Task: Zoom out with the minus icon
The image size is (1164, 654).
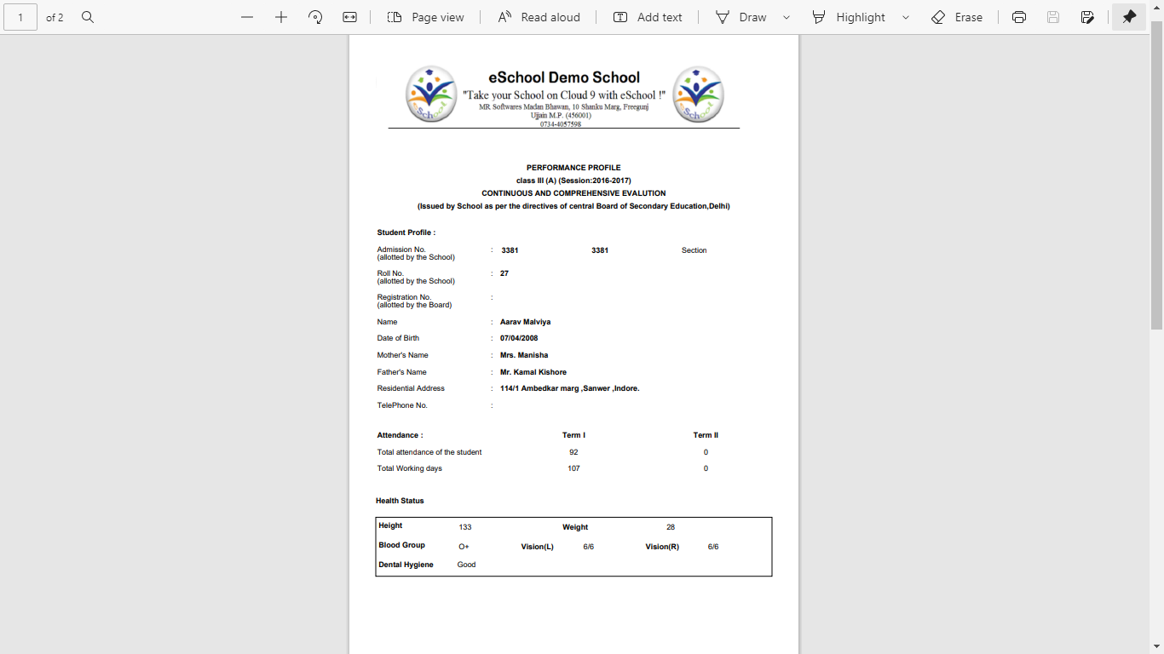Action: coord(247,17)
